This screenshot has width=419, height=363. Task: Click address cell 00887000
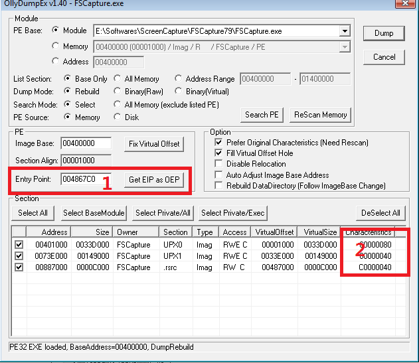tap(51, 267)
